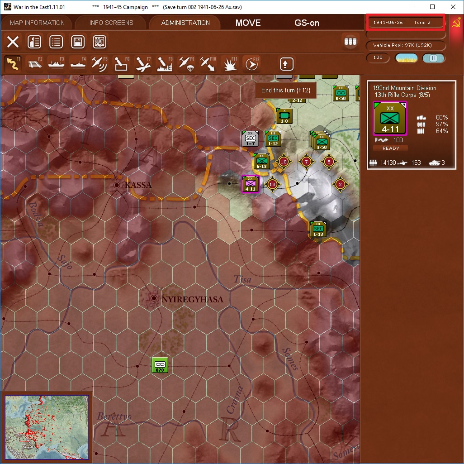
Task: Select the 1-0 brigade counter
Action: (284, 116)
